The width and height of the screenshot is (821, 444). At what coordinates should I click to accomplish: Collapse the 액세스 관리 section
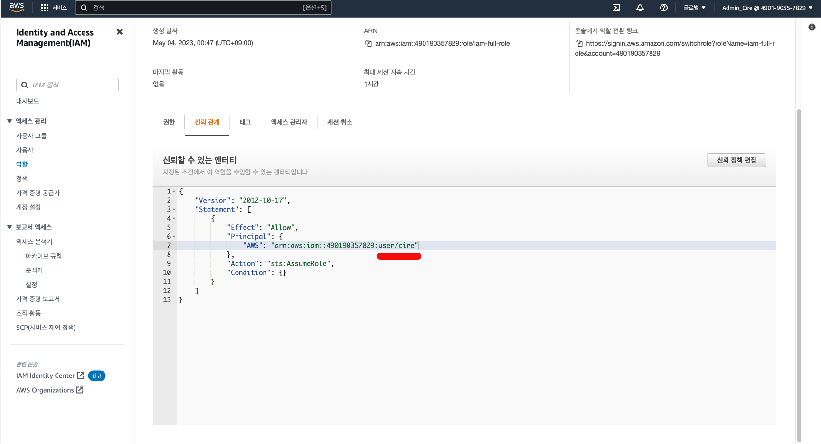[9, 121]
